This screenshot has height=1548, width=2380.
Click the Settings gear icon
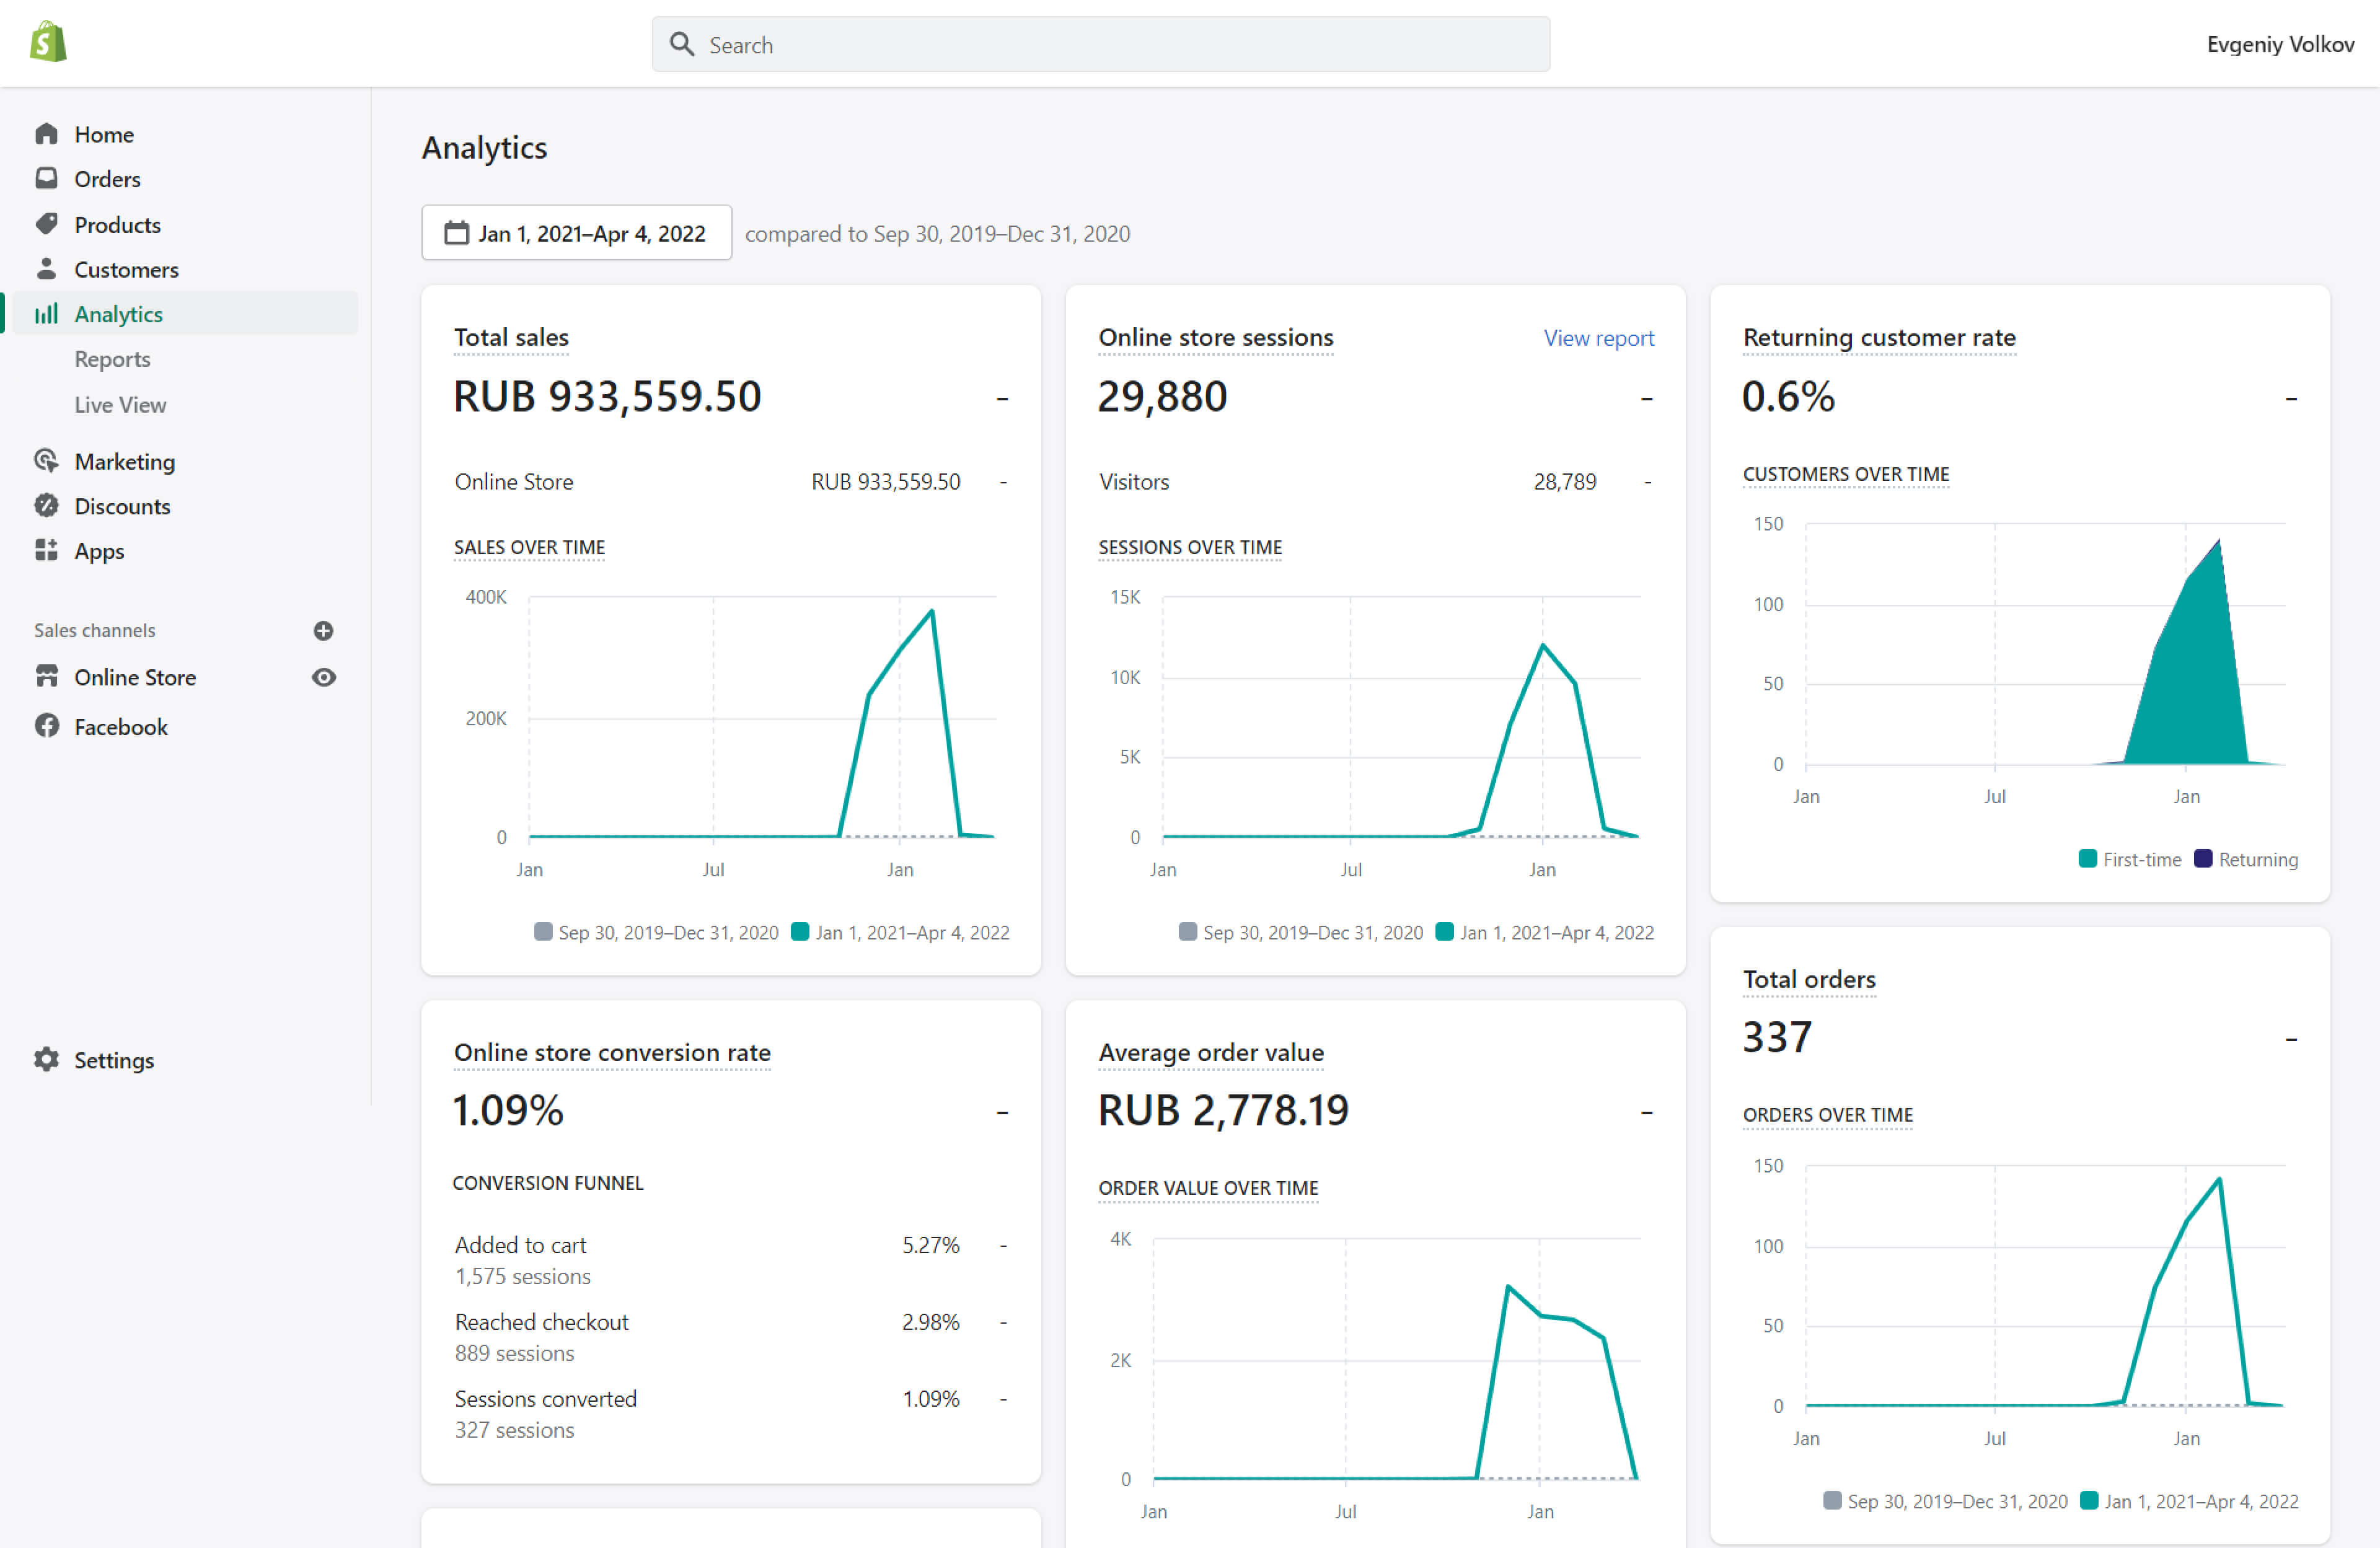pyautogui.click(x=46, y=1060)
